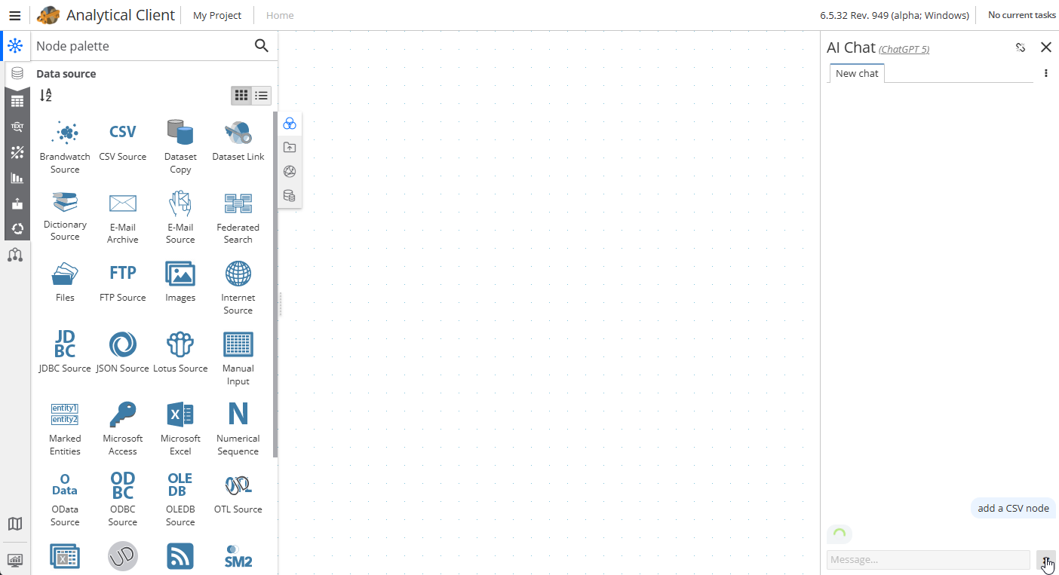The width and height of the screenshot is (1059, 575).
Task: Click the ChatGPT 5 model link
Action: tap(904, 50)
